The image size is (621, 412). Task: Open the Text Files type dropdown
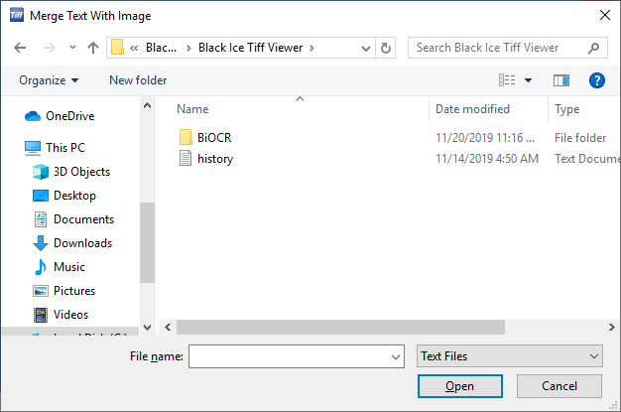(x=509, y=356)
